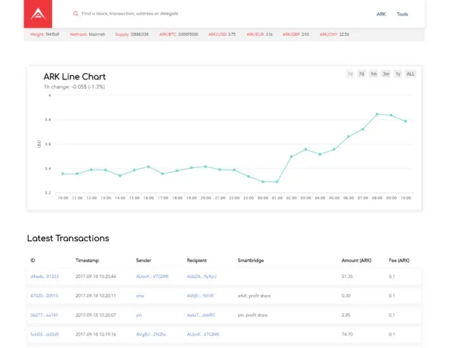Click timestamp 2017-09-18 10:20:44

click(96, 276)
